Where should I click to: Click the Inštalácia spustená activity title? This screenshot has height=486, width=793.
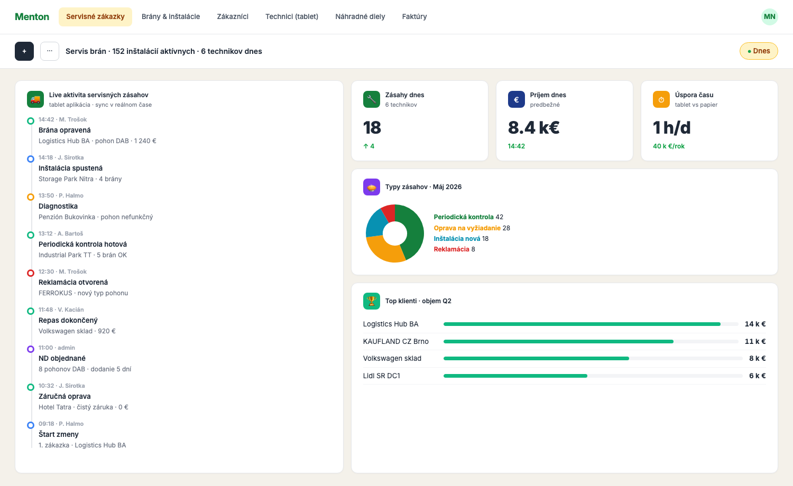click(x=70, y=169)
